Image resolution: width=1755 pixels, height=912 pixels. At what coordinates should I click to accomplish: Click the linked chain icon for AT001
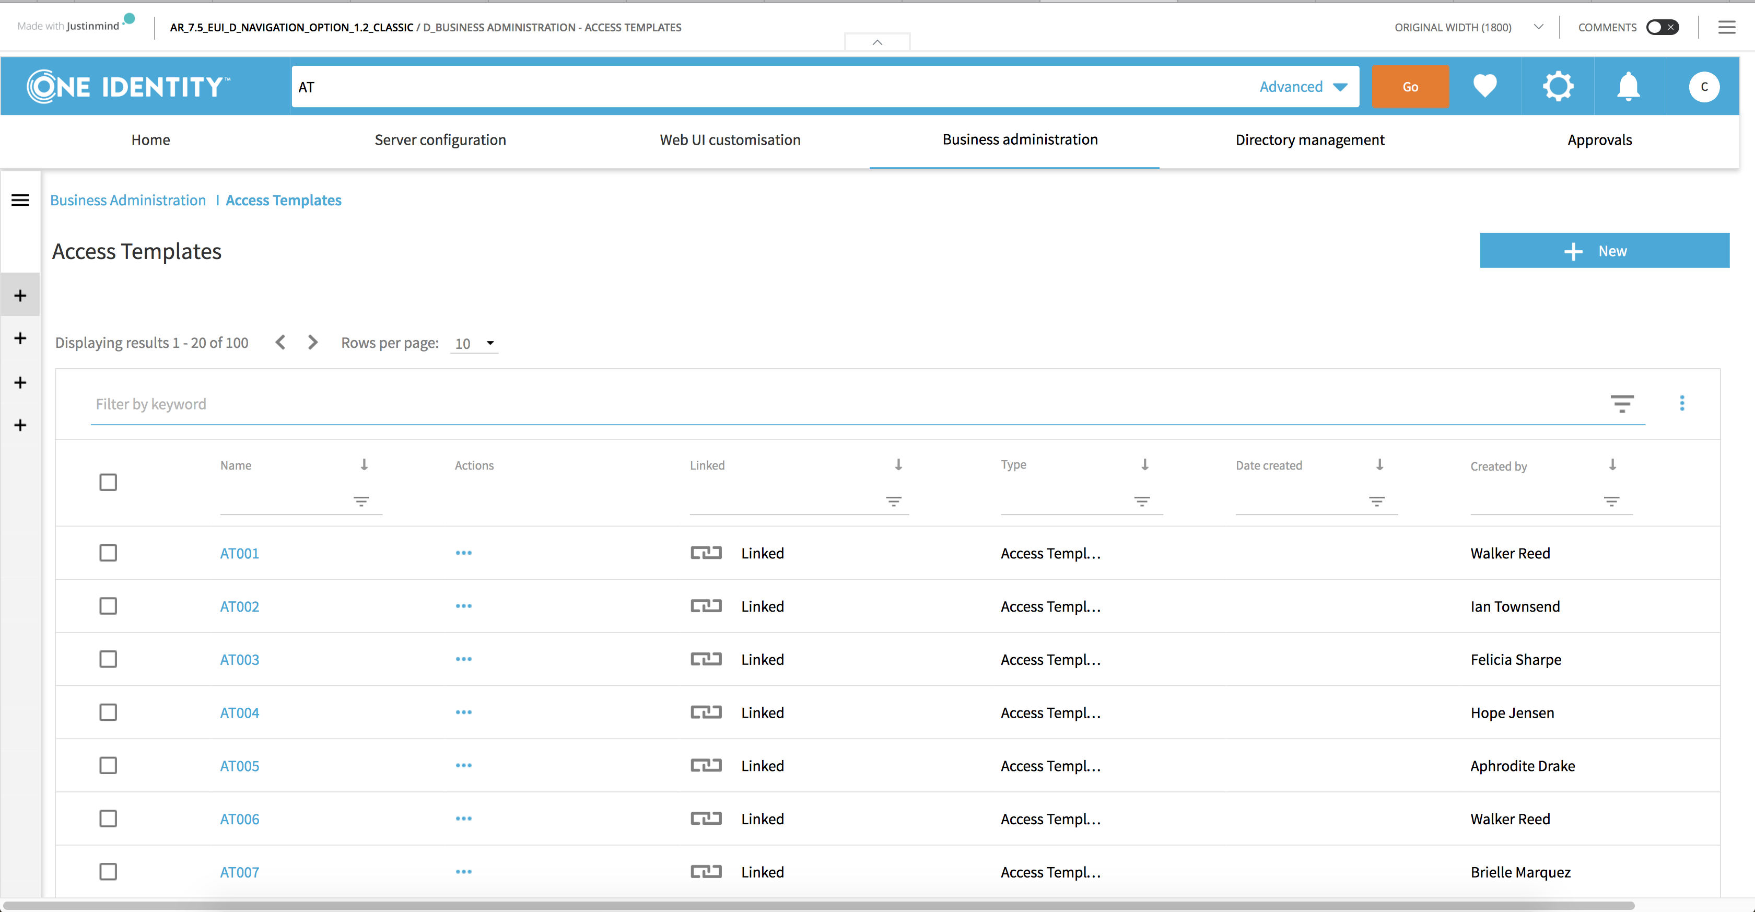pos(706,553)
